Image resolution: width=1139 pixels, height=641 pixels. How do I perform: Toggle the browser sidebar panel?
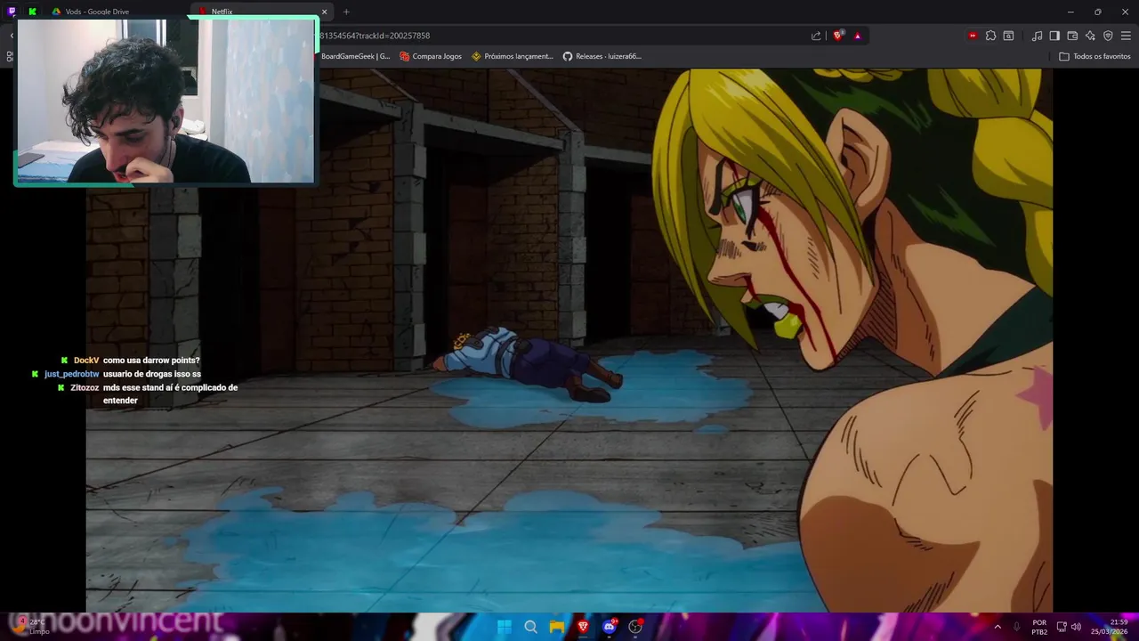tap(1054, 36)
